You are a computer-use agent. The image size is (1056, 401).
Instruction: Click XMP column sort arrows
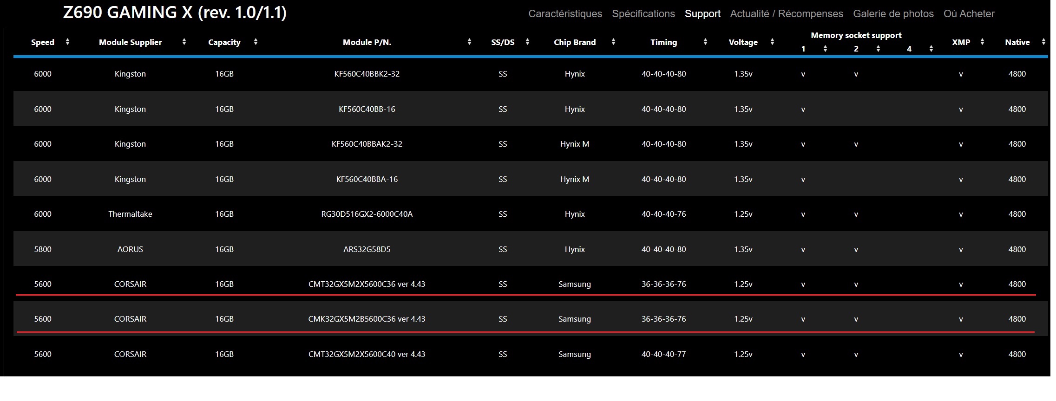[x=982, y=42]
